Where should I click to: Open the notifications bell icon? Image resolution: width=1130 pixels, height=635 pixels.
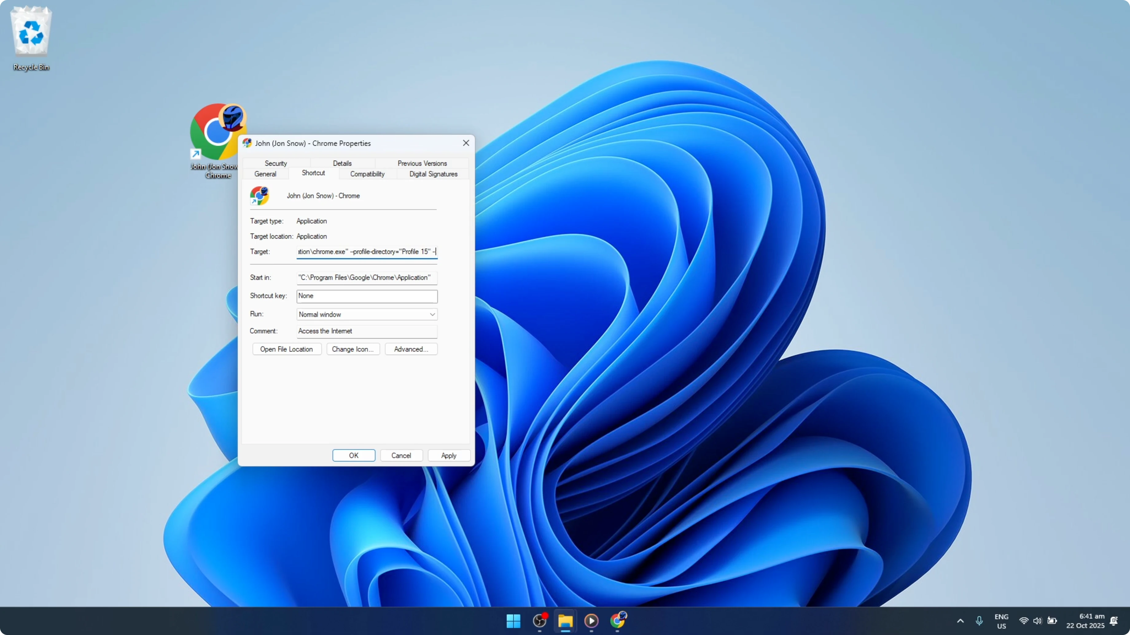pyautogui.click(x=1114, y=621)
